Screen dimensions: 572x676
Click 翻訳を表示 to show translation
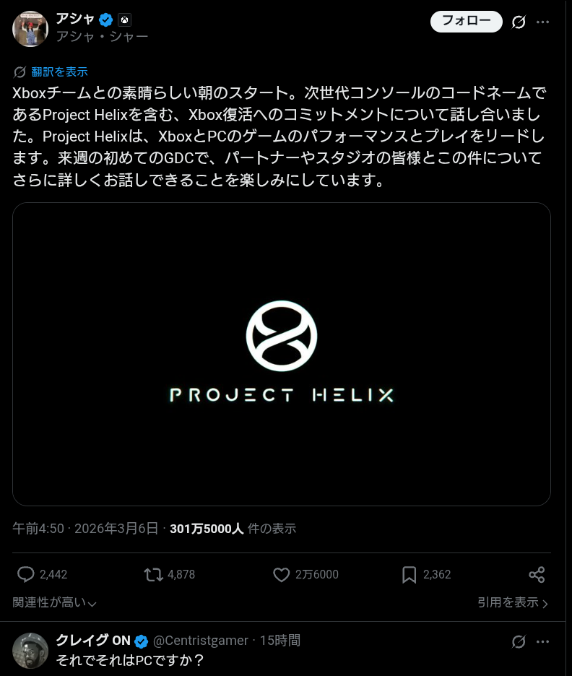59,71
